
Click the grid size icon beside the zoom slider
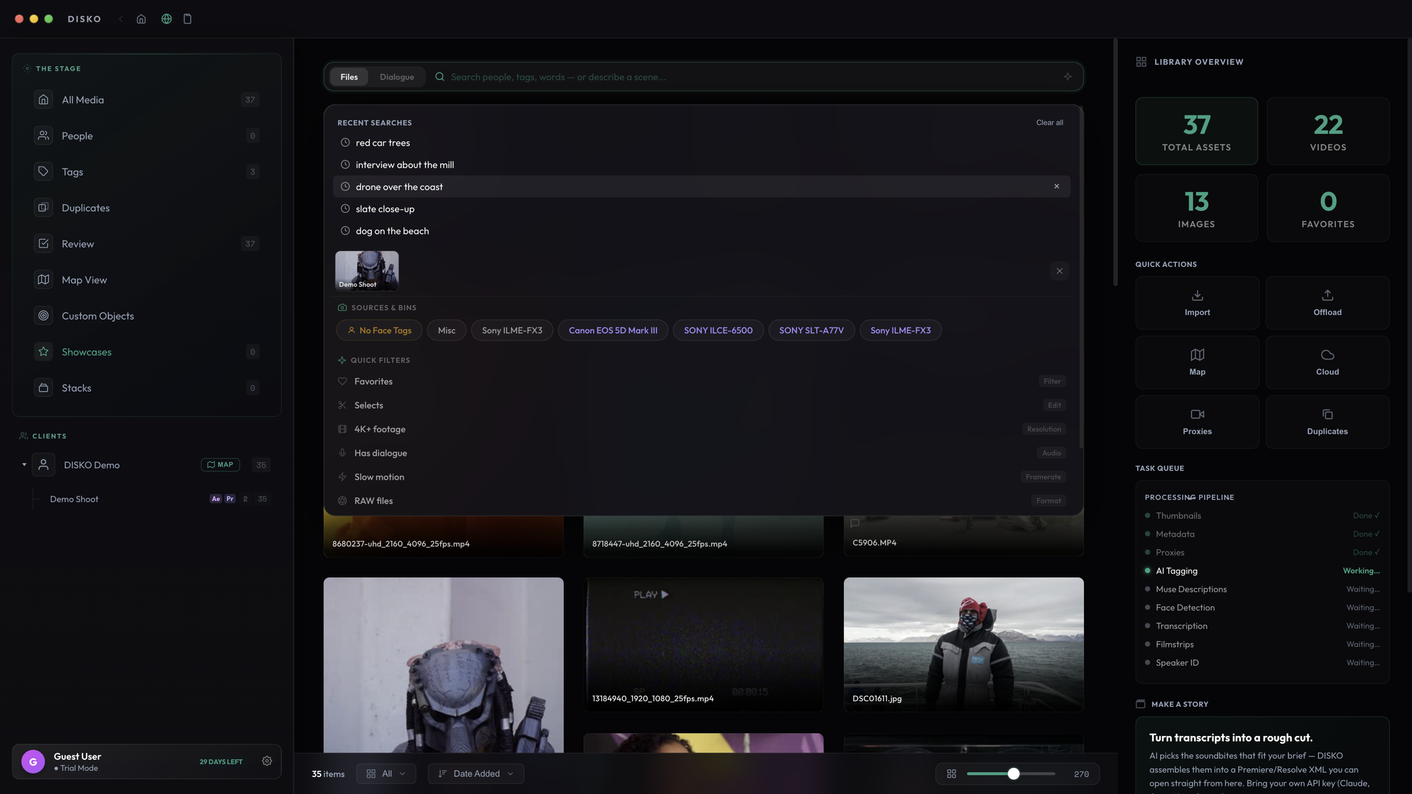951,774
